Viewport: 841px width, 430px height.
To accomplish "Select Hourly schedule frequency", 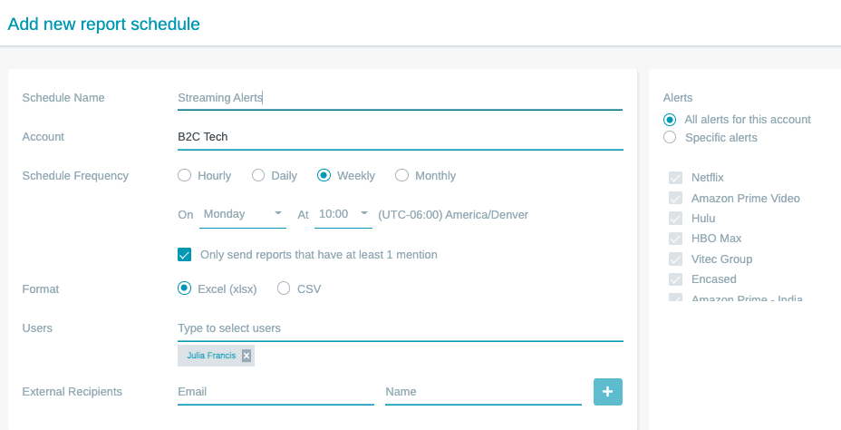I will pyautogui.click(x=185, y=176).
